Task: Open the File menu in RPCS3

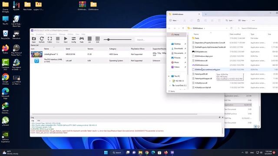Action: click(x=32, y=34)
